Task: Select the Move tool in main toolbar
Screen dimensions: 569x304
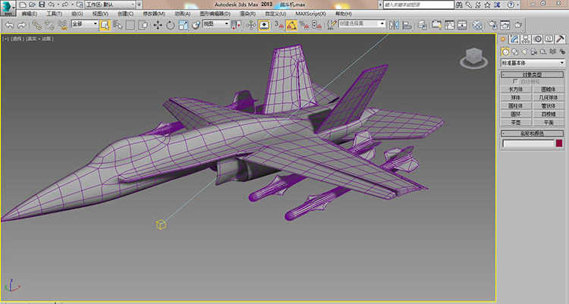Action: coord(157,25)
